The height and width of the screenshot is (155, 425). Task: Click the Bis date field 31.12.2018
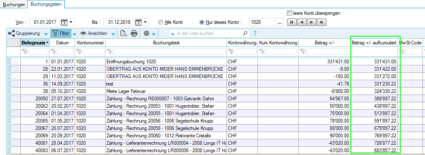coord(119,22)
